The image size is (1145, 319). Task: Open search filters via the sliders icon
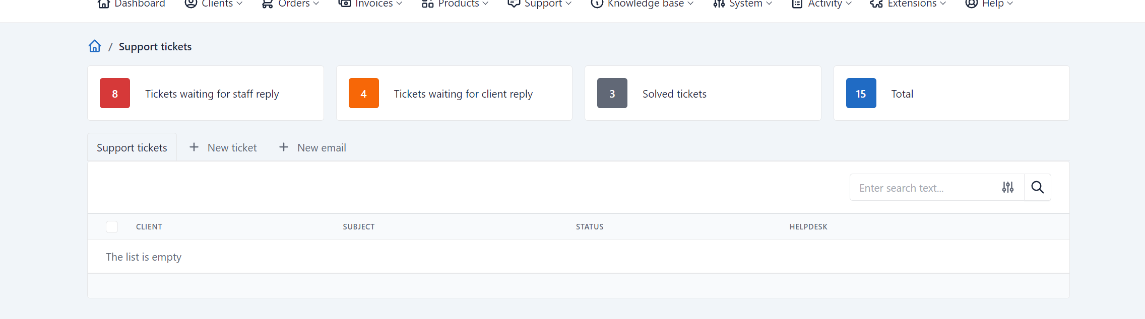point(1008,187)
